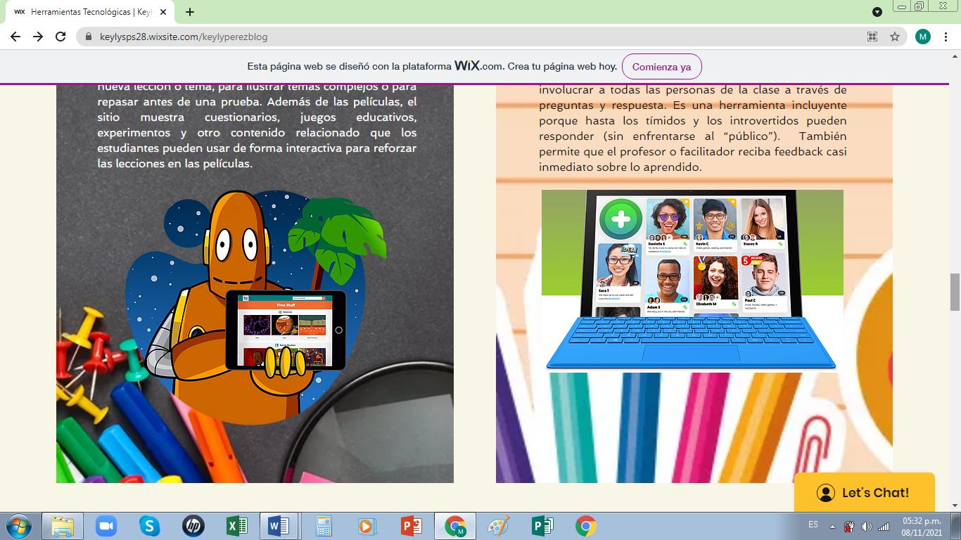Open the second Chrome taskbar icon
Screen dimensions: 961x540
[585, 526]
